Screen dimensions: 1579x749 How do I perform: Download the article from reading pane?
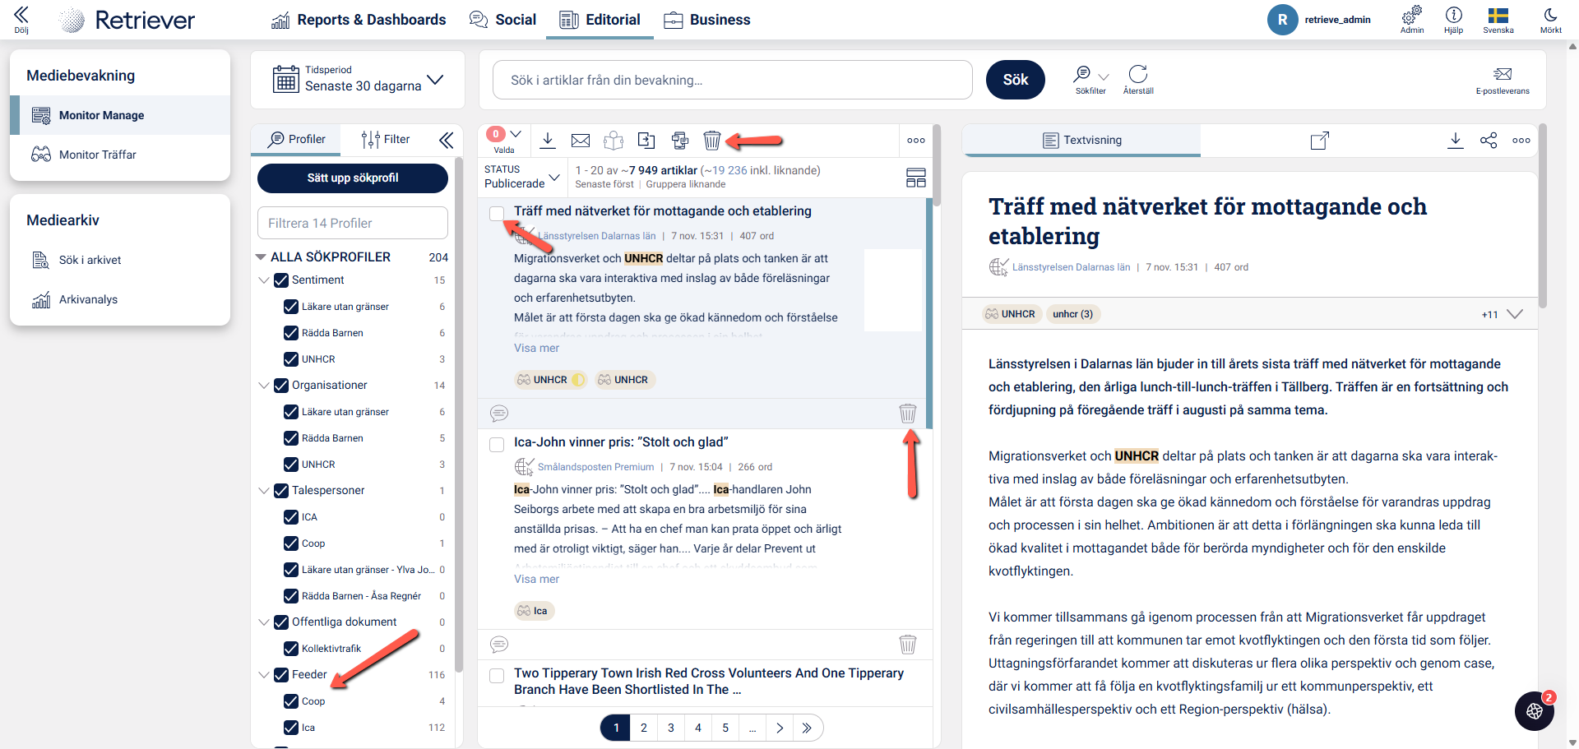pos(1456,141)
